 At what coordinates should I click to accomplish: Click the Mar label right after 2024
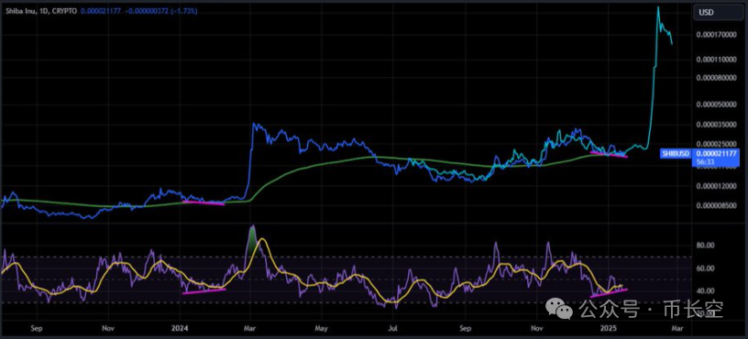tap(250, 329)
